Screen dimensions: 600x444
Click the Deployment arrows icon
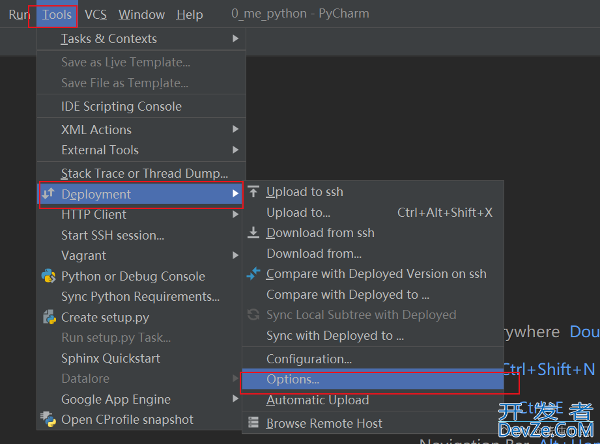(48, 194)
